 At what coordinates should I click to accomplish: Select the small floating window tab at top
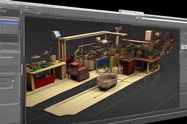point(131,12)
